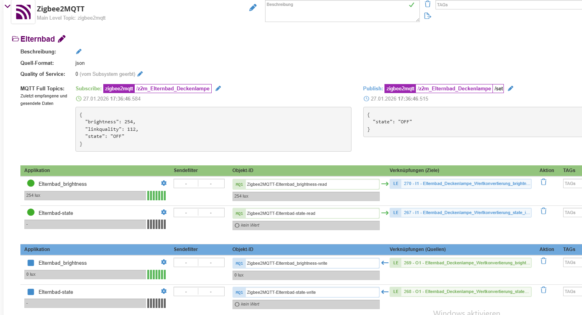
Task: Open settings gear for read Elternbad_brightness
Action: tap(164, 183)
